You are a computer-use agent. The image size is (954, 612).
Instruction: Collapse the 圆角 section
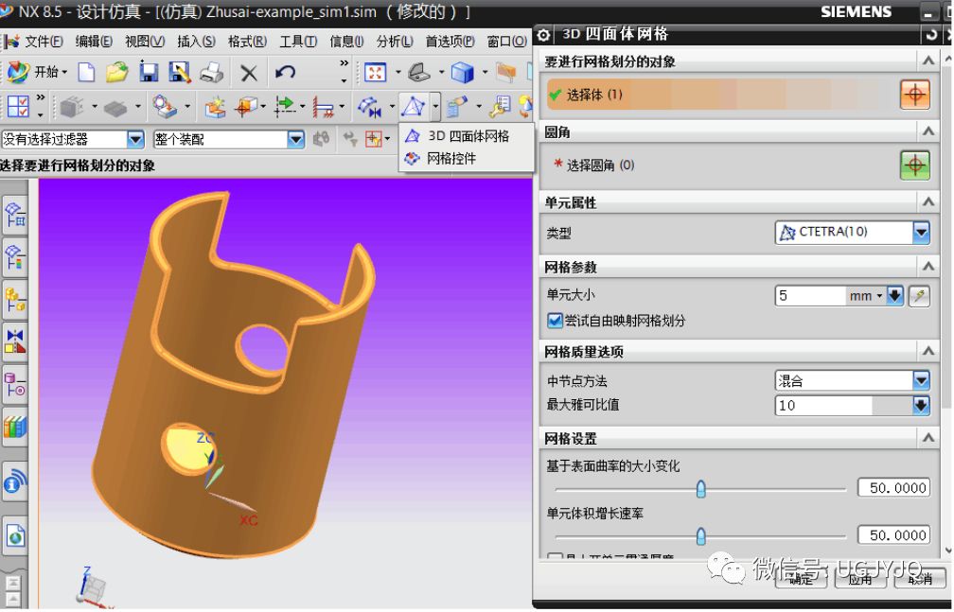[x=927, y=131]
